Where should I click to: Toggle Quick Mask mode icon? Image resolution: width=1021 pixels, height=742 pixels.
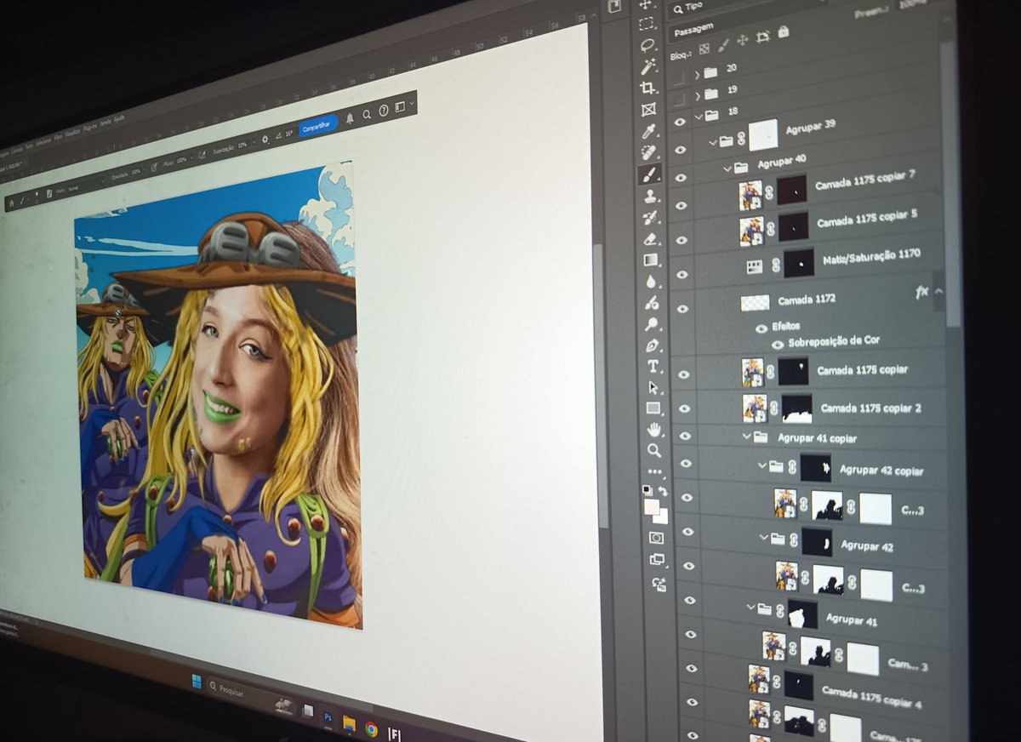coord(656,537)
